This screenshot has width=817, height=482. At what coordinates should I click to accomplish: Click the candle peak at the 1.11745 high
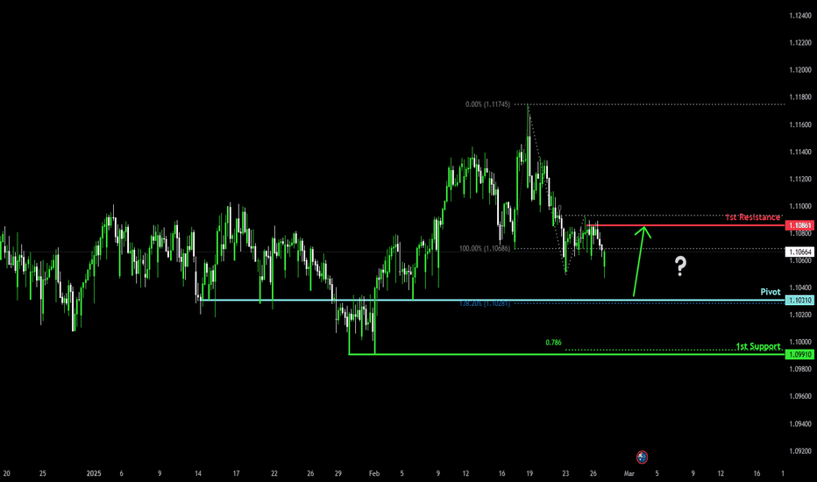coord(527,107)
